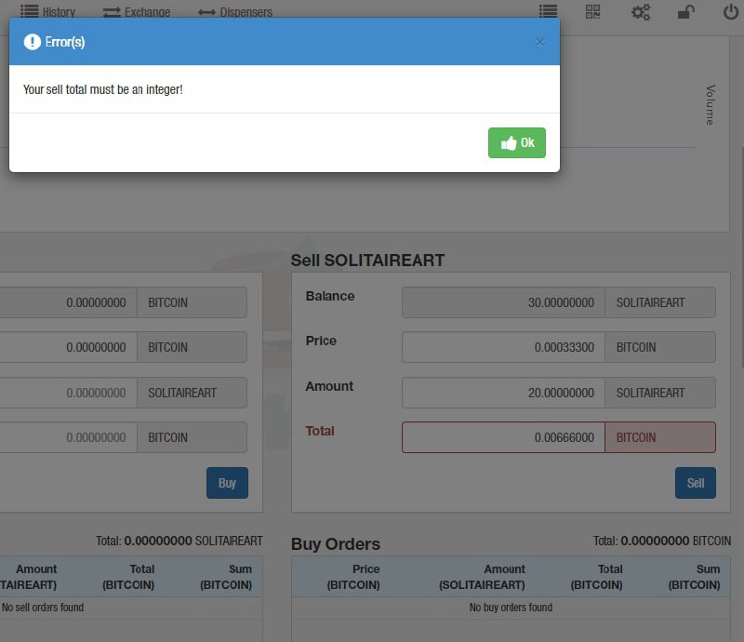Click the page vertical scrollbar
The width and height of the screenshot is (744, 642).
pyautogui.click(x=741, y=257)
